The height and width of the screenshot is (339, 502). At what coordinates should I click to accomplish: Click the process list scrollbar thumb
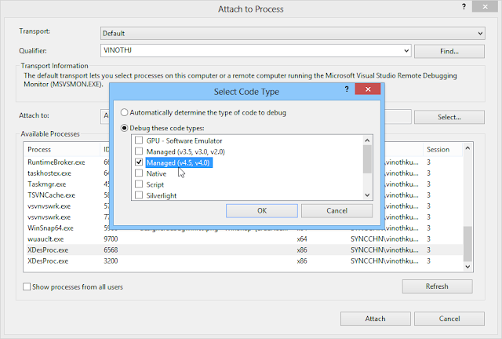tap(467, 244)
